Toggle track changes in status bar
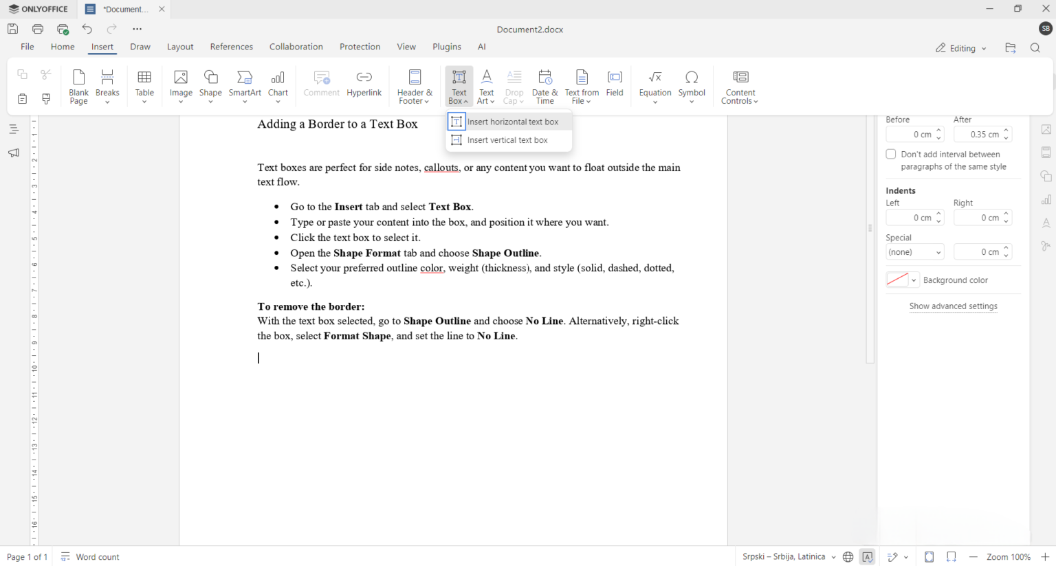The height and width of the screenshot is (566, 1056). tap(894, 556)
